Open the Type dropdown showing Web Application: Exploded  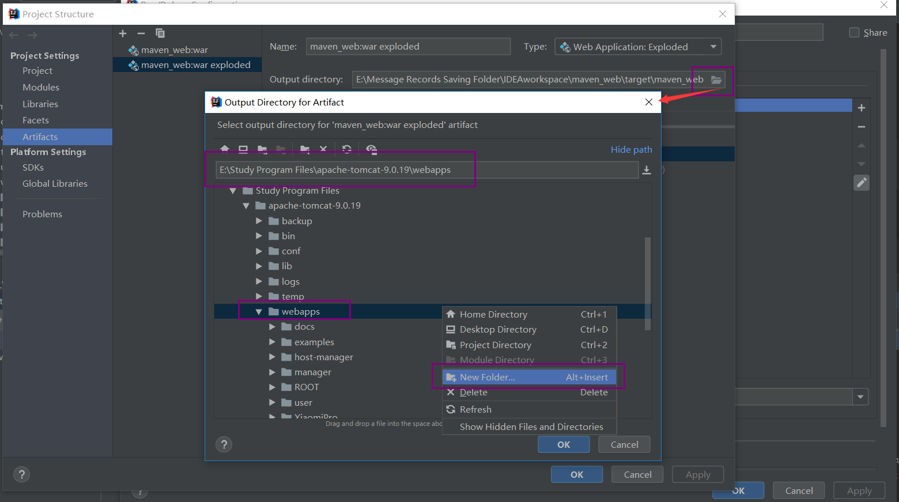pyautogui.click(x=637, y=46)
